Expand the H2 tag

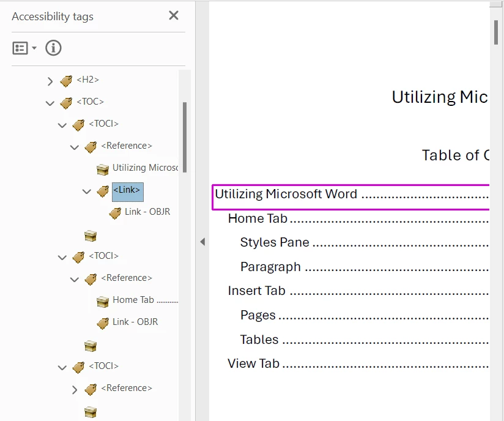(50, 81)
